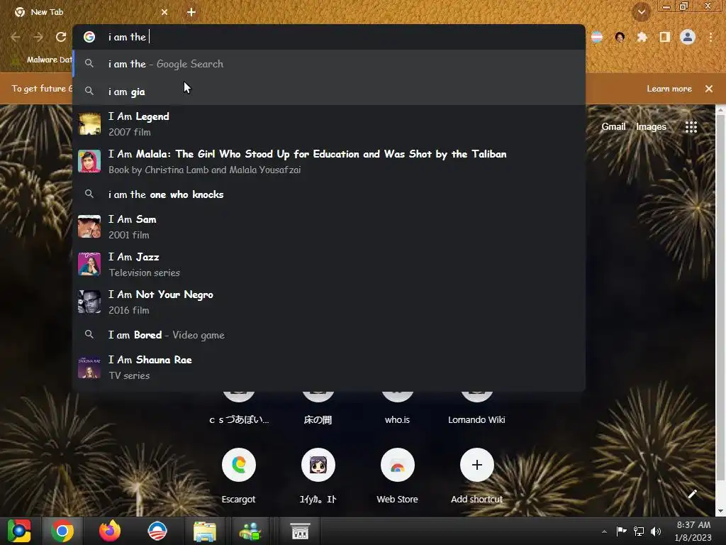Click the volume speaker tray icon
Image resolution: width=726 pixels, height=545 pixels.
tap(656, 531)
